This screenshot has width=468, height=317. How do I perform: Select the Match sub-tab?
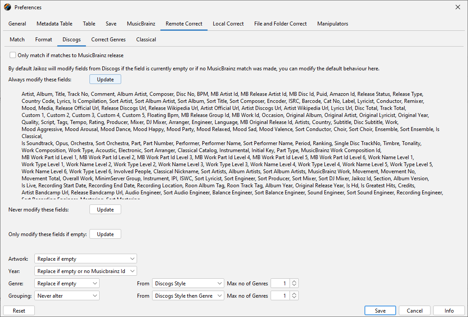17,40
